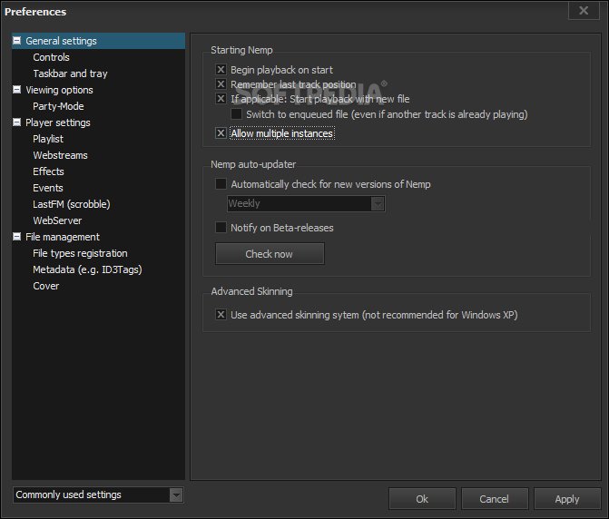Click the Apply button
609x519 pixels.
click(567, 499)
